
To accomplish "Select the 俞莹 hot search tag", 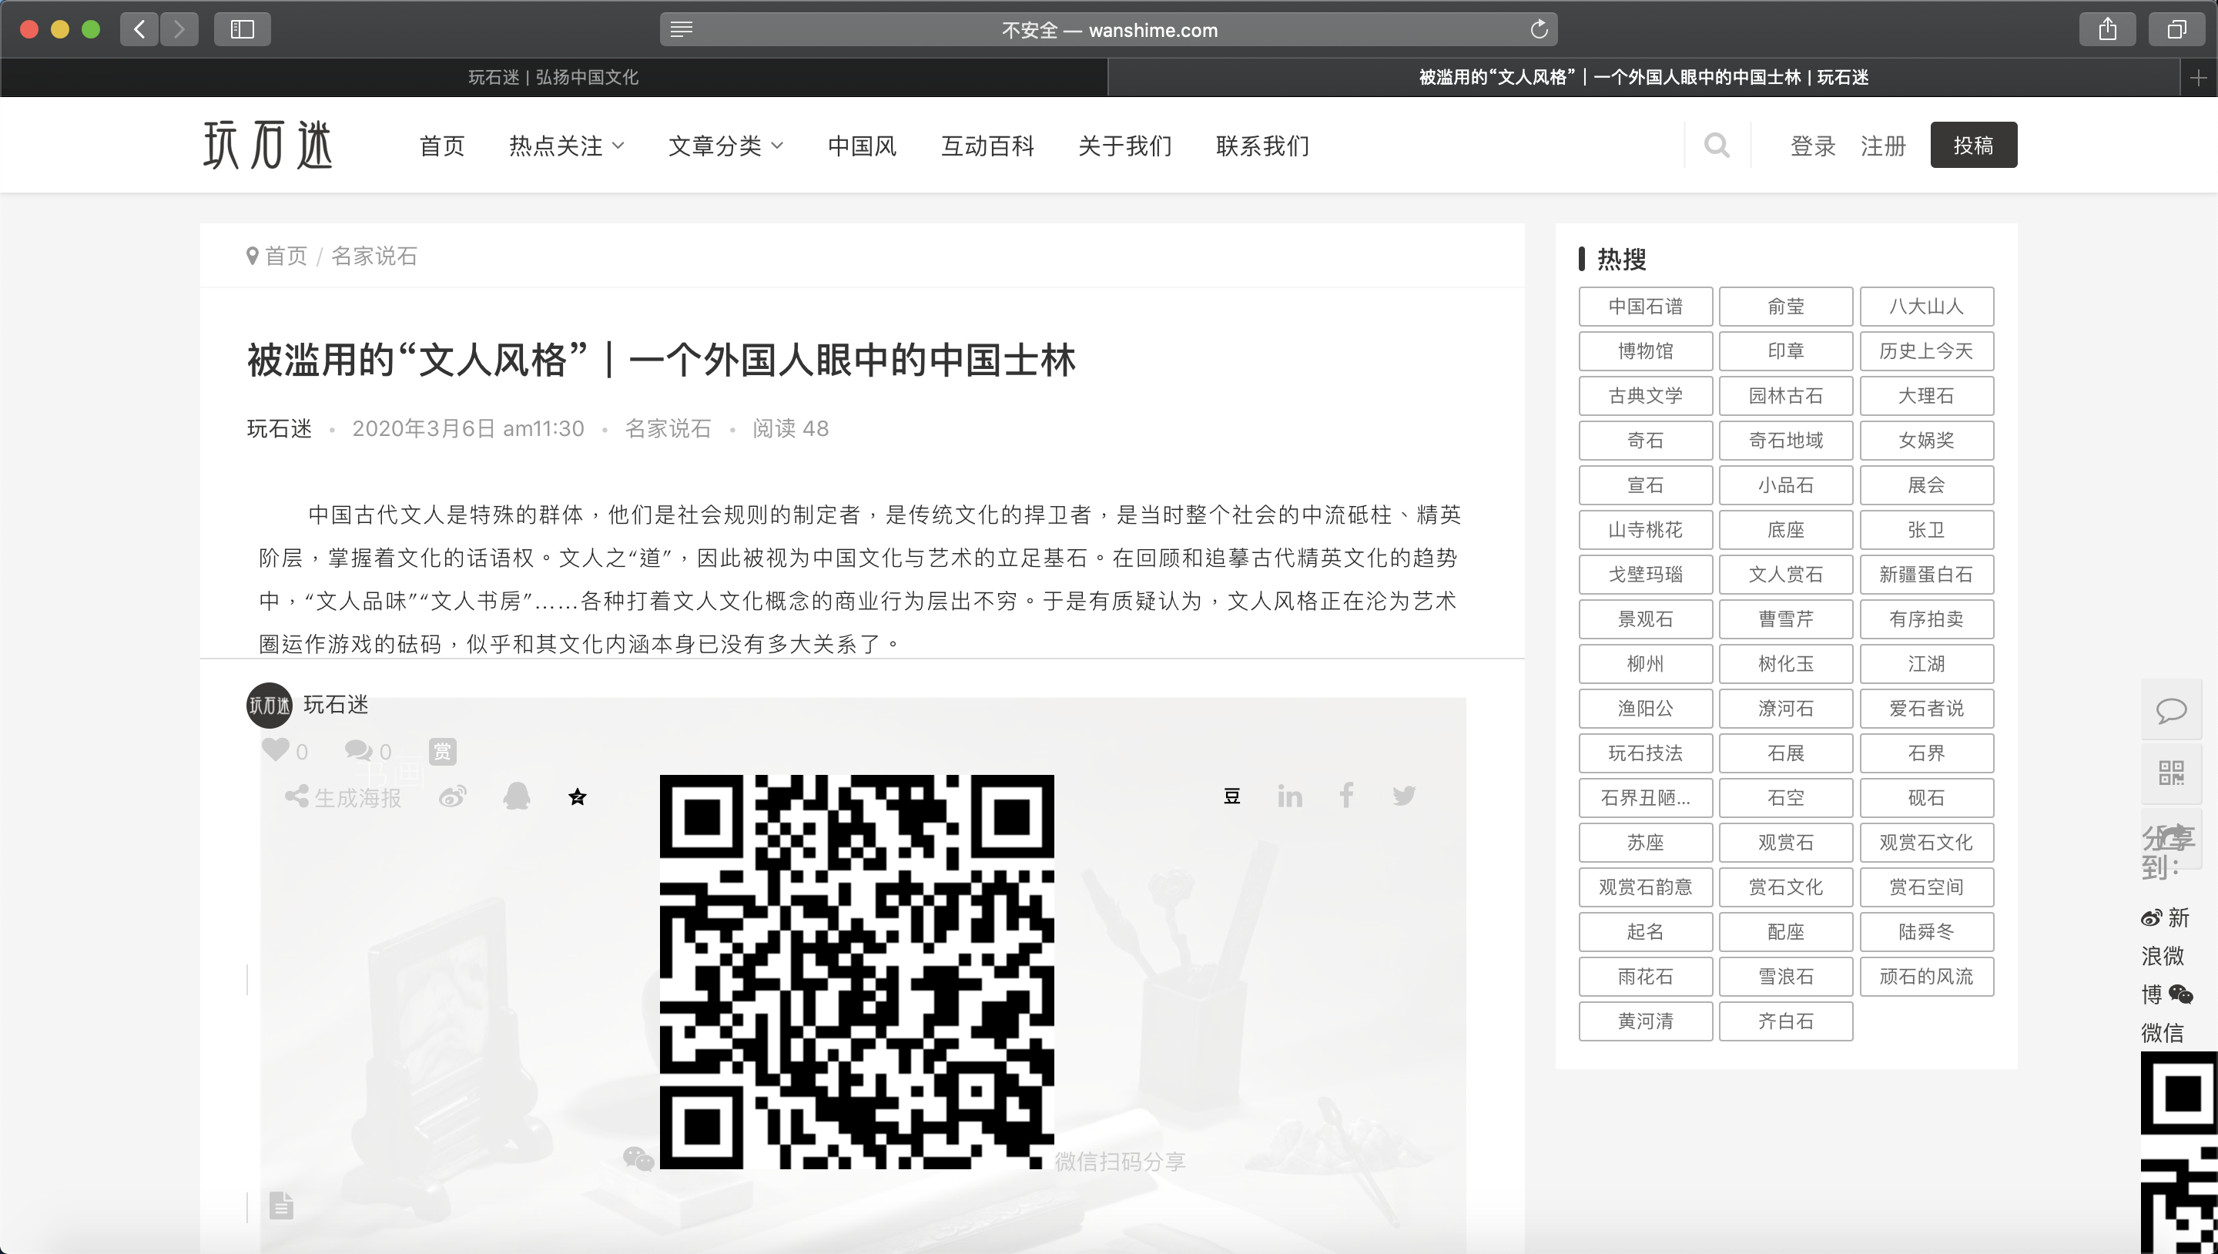I will click(1786, 307).
